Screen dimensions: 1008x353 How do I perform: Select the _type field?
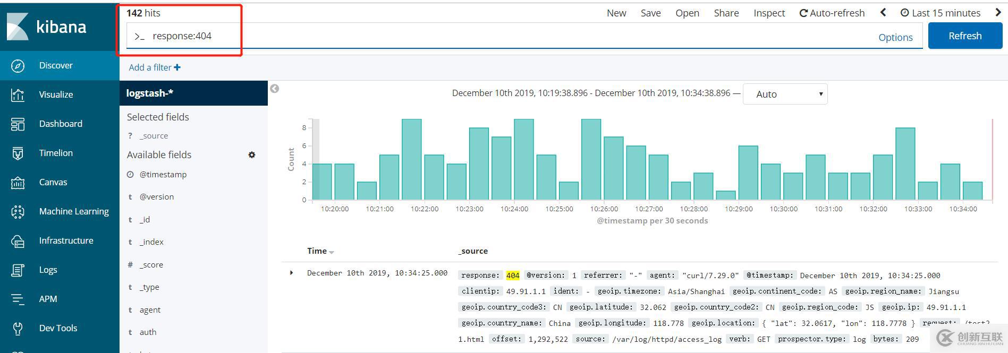point(149,287)
